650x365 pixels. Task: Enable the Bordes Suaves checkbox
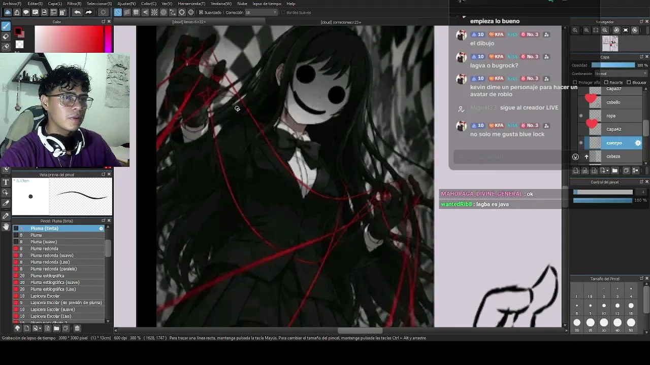(x=283, y=12)
